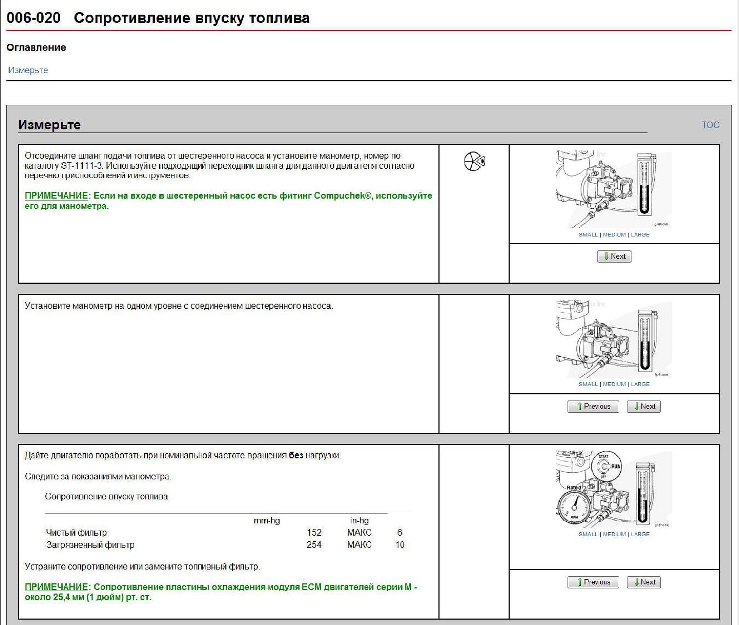Image resolution: width=739 pixels, height=625 pixels.
Task: Click Previous button in the third step
Action: 593,582
